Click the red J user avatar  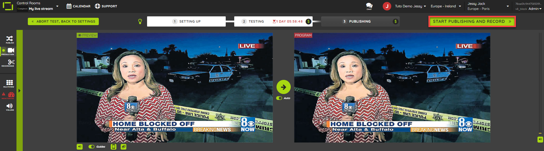(x=387, y=6)
